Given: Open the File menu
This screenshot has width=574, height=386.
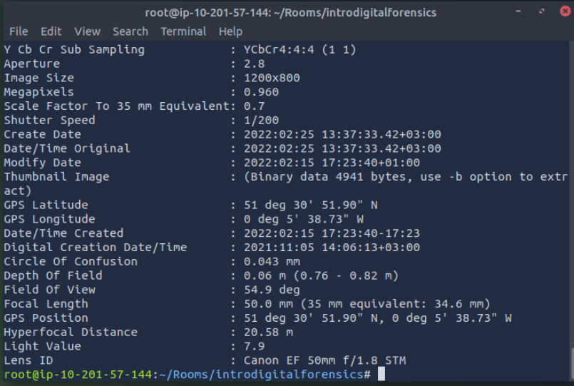Looking at the screenshot, I should click(x=19, y=31).
